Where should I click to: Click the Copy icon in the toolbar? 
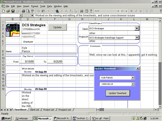(39, 11)
